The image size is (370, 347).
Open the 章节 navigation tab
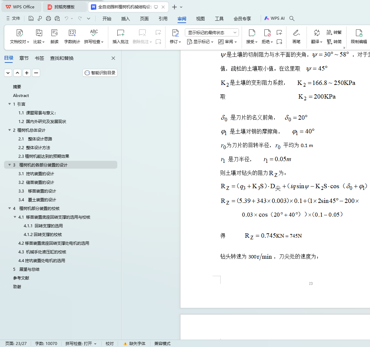click(x=24, y=58)
